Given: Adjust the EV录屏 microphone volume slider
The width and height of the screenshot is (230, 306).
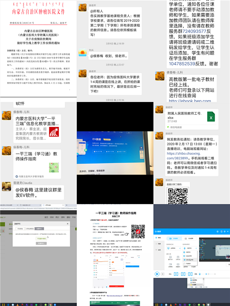Looking at the screenshot, I should 204,274.
